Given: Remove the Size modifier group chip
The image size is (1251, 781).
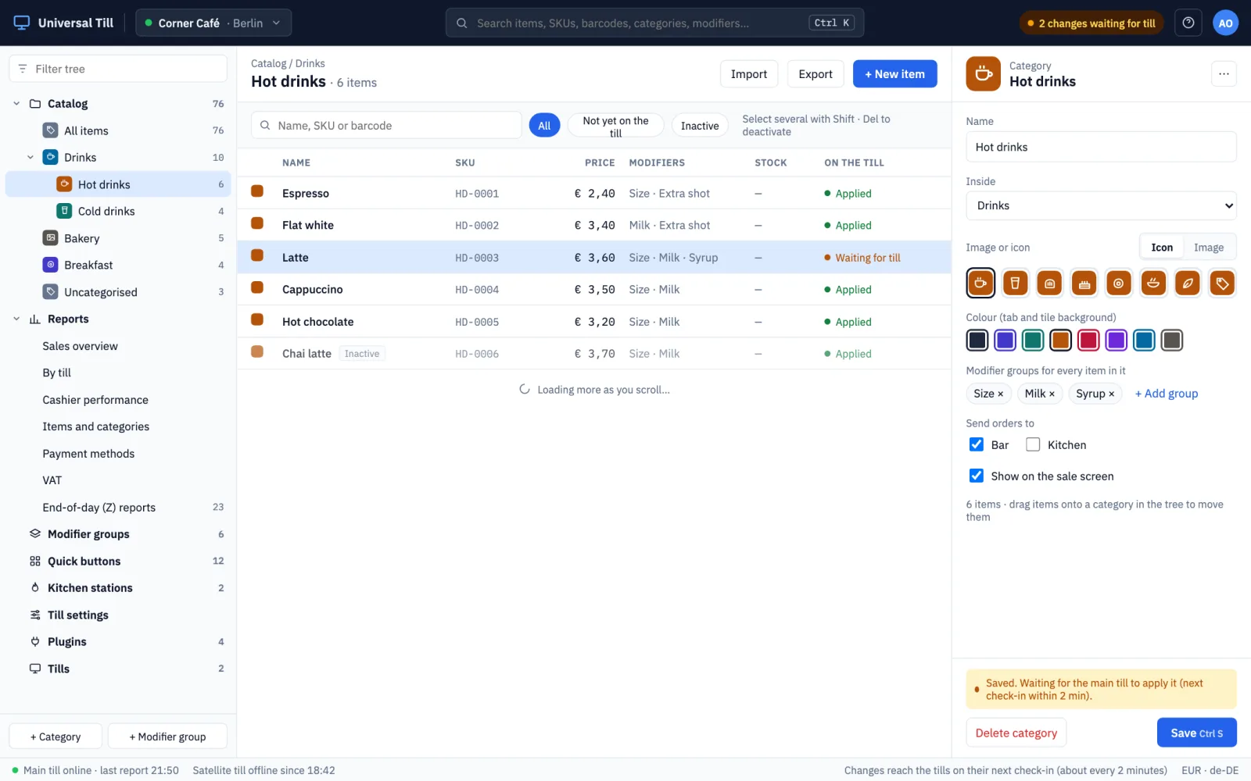Looking at the screenshot, I should 1000,394.
